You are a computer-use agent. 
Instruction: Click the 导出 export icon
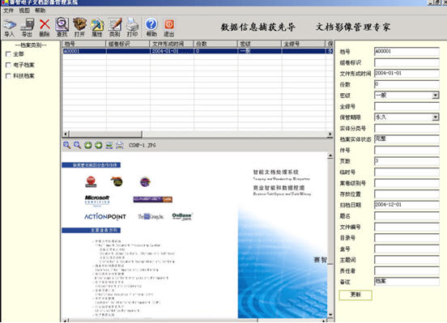27,28
